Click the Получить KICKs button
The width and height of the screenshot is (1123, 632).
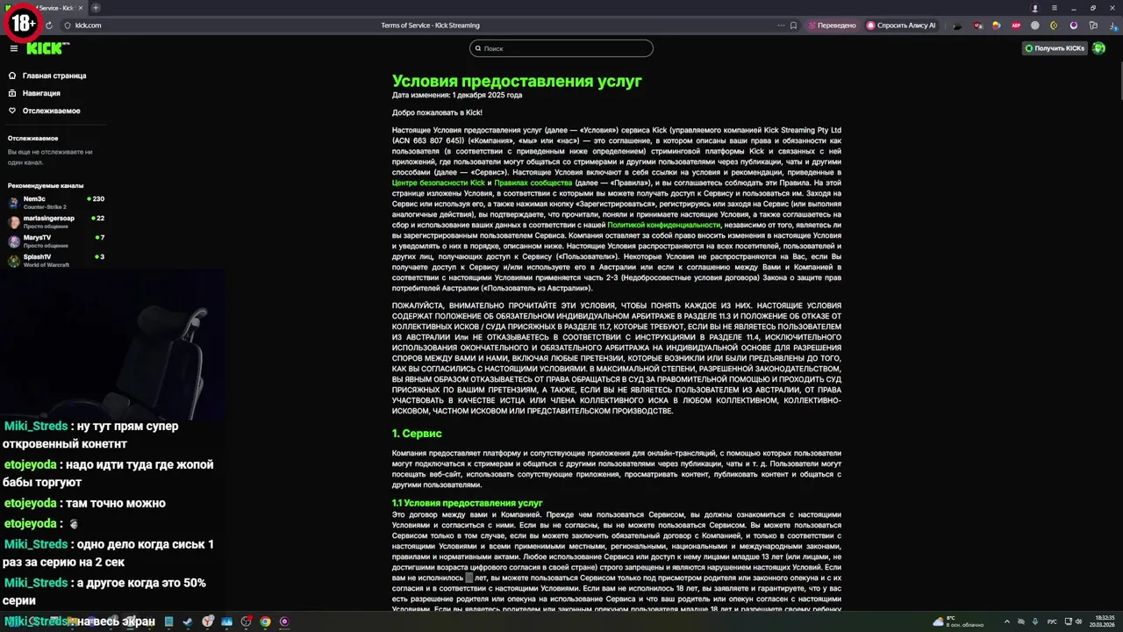coord(1055,48)
